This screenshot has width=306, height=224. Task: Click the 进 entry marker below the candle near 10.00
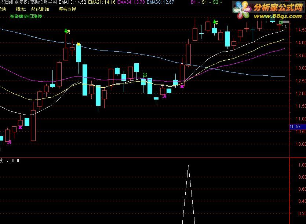coord(10,142)
